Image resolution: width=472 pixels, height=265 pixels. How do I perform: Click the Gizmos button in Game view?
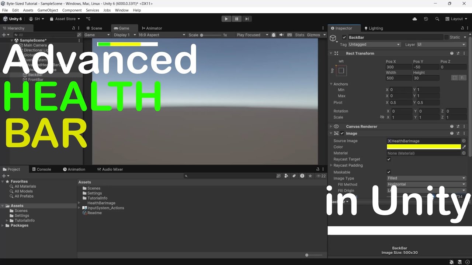(x=313, y=35)
